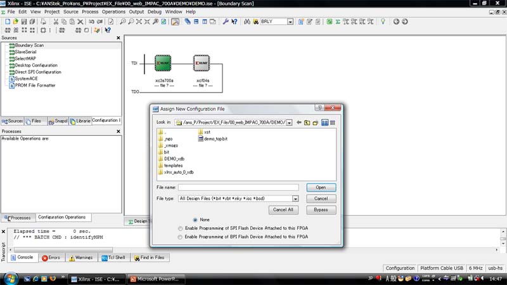Click the Open button in dialog
This screenshot has height=285, width=507.
point(321,187)
